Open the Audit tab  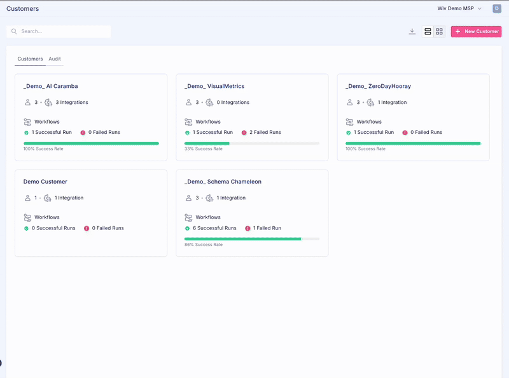(x=55, y=59)
